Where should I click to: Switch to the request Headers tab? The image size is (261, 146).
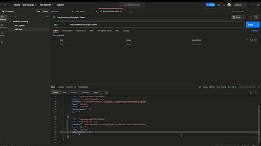click(x=81, y=31)
